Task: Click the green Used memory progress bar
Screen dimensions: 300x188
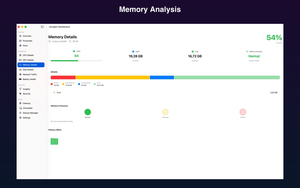Action: [64, 60]
